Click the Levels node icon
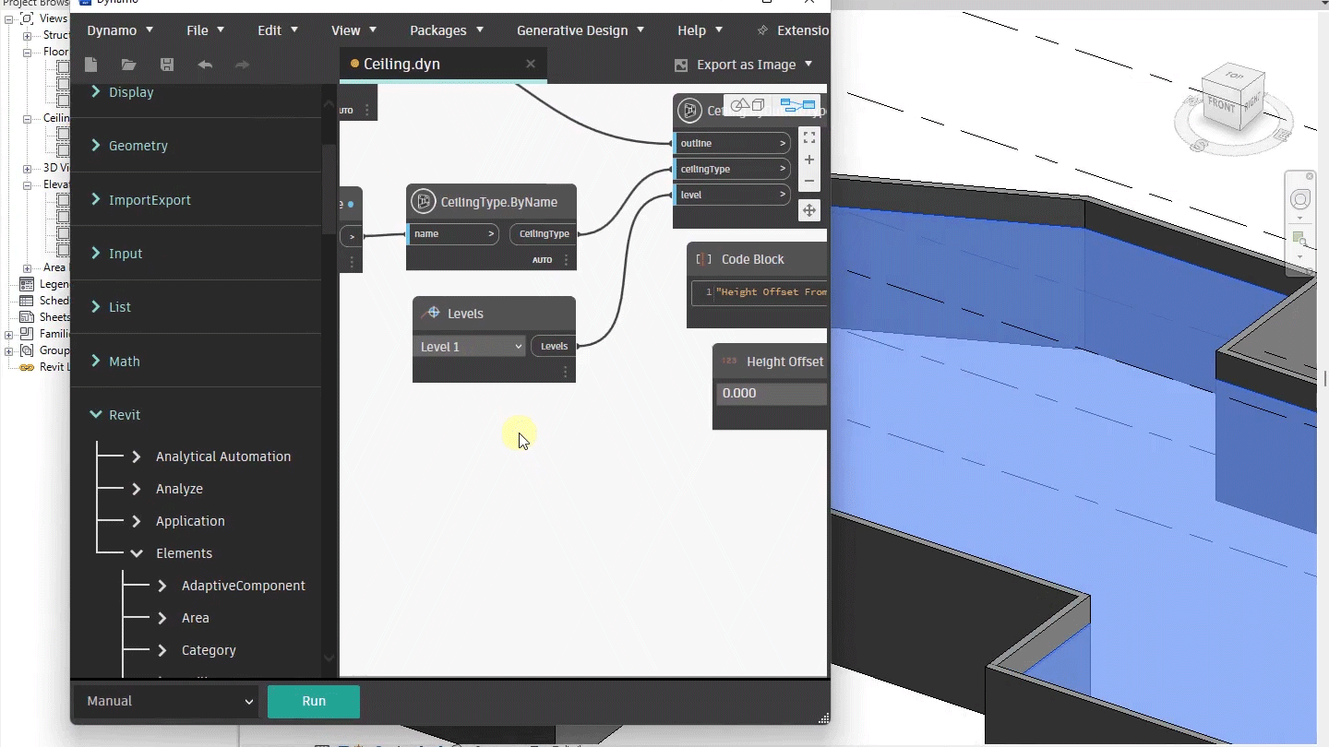This screenshot has width=1329, height=747. (x=430, y=314)
